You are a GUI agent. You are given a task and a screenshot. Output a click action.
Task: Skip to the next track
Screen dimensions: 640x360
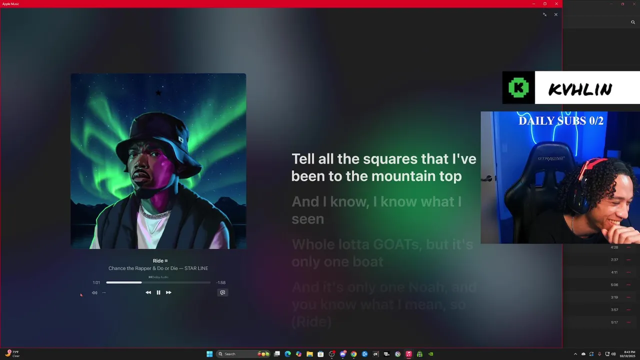168,292
